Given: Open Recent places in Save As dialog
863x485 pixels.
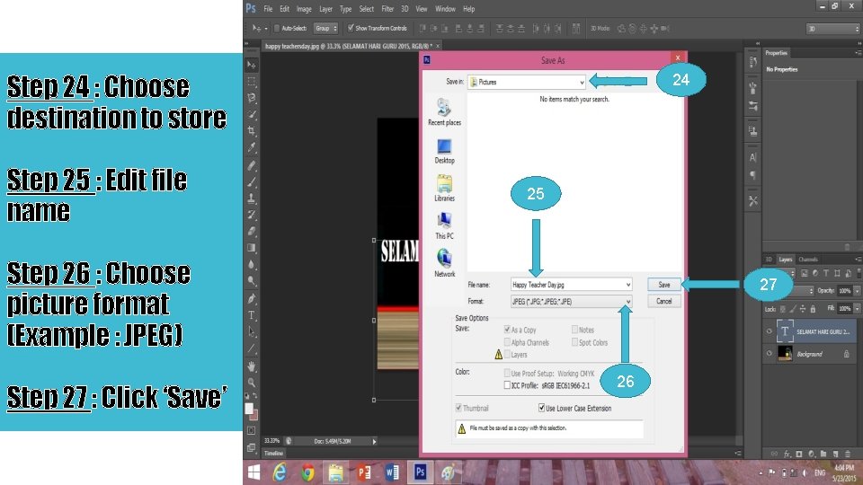Looking at the screenshot, I should (x=444, y=112).
